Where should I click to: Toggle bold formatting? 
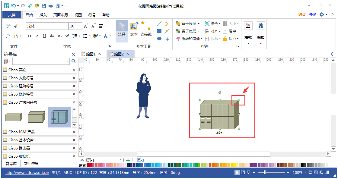pyautogui.click(x=29, y=36)
